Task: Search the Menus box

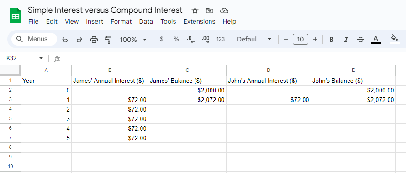Action: [34, 39]
